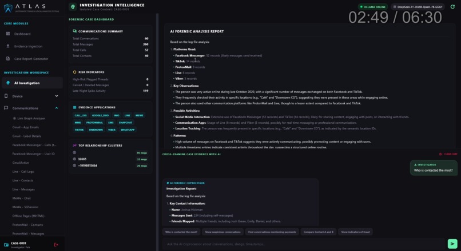Select the TIKTOK evidence tag
The height and width of the screenshot is (251, 461).
pyautogui.click(x=79, y=129)
